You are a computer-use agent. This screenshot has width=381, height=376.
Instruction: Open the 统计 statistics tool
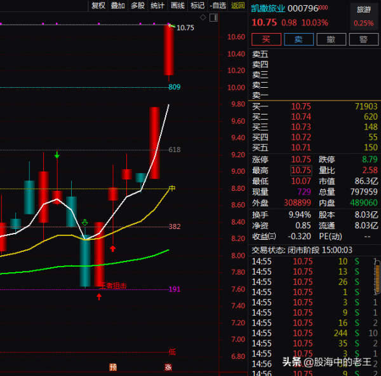click(x=157, y=5)
